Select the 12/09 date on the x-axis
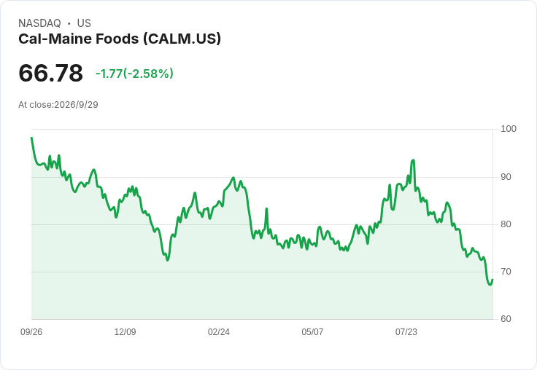537x370 pixels. click(125, 331)
